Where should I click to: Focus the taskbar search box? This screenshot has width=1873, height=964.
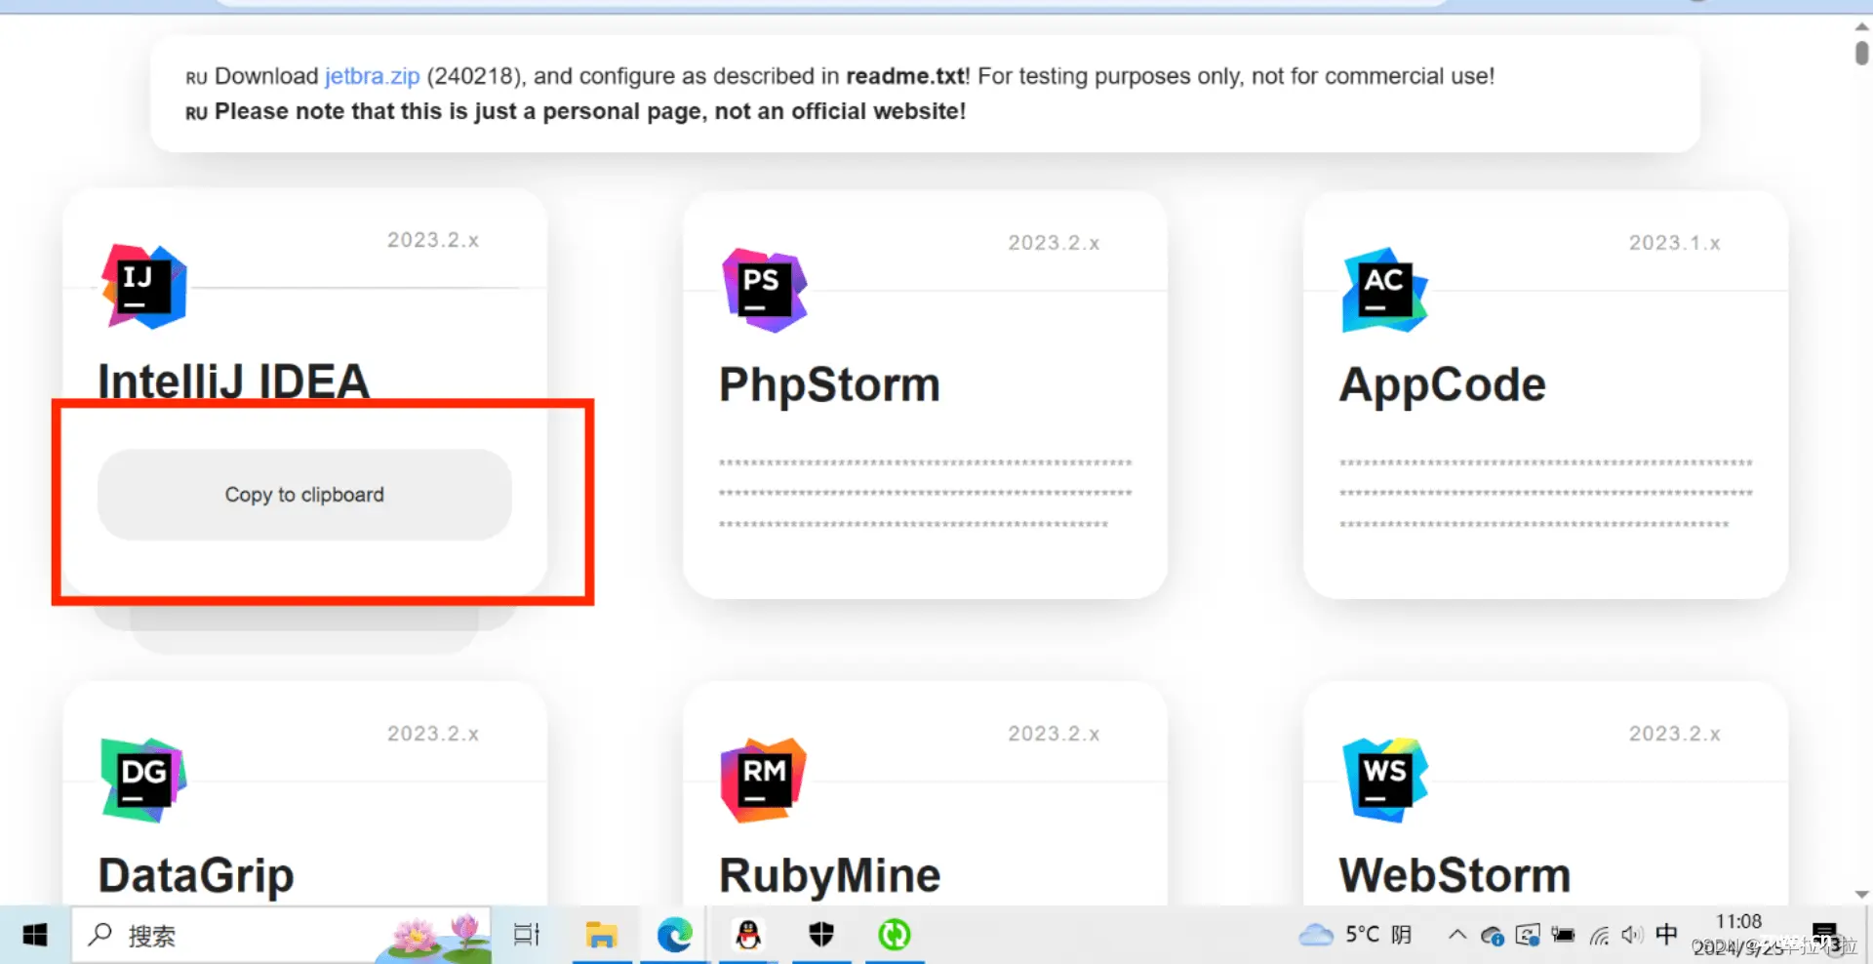click(281, 935)
